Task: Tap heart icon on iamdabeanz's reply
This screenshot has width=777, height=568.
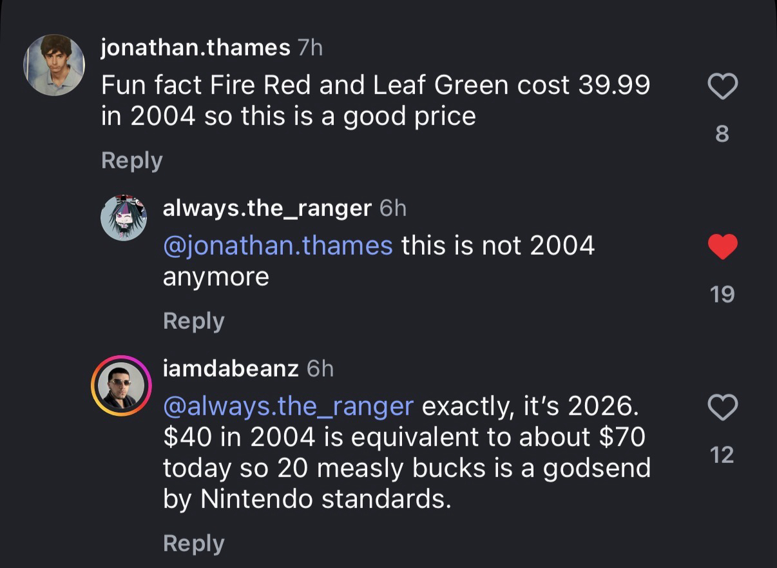Action: (722, 408)
